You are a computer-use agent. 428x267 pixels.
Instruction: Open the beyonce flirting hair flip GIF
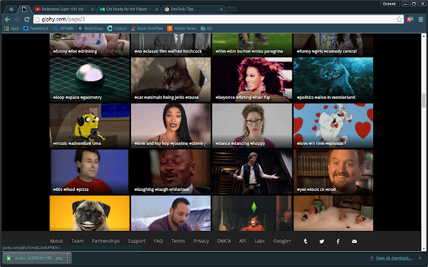click(x=252, y=79)
